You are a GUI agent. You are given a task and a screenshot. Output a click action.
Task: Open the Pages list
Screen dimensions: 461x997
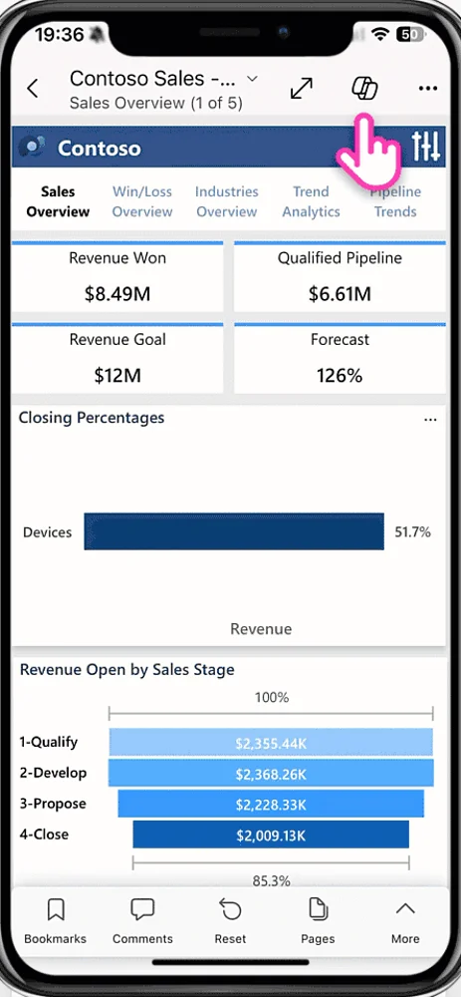coord(318,920)
